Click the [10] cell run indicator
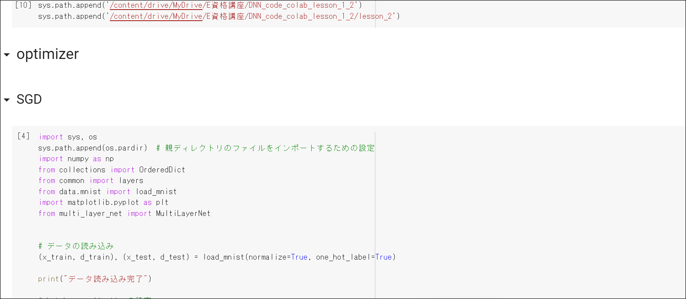Image resolution: width=686 pixels, height=299 pixels. tap(23, 5)
